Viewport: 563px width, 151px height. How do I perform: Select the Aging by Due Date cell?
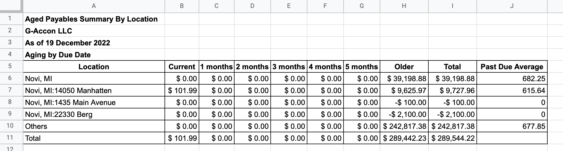(x=94, y=54)
